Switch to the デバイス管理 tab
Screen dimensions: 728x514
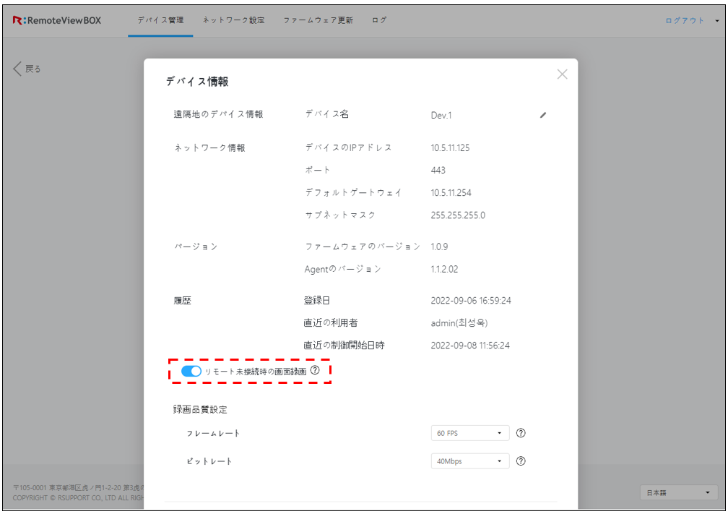pyautogui.click(x=160, y=20)
